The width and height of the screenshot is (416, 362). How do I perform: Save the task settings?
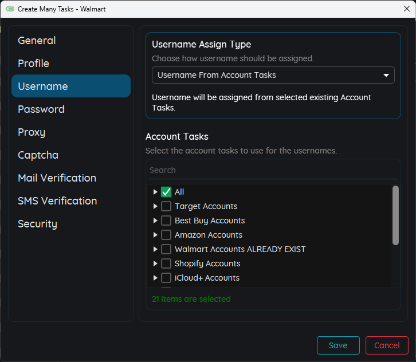338,345
